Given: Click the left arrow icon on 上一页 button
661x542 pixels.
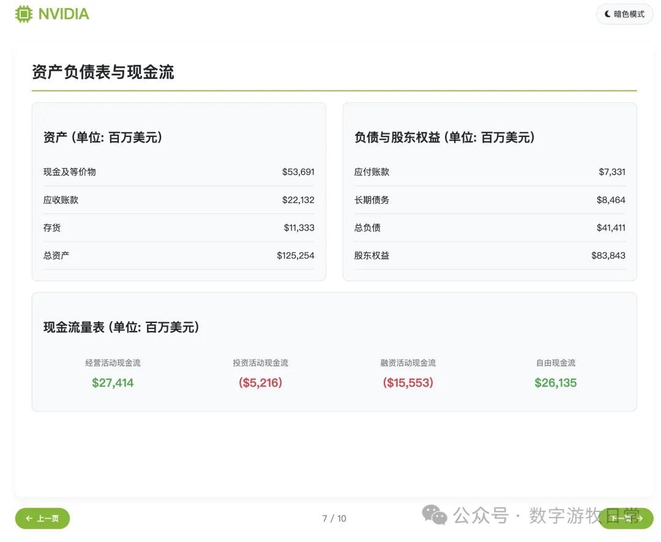Looking at the screenshot, I should click(28, 518).
